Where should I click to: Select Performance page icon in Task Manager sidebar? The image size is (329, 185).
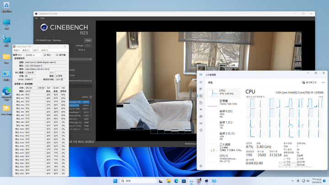[x=201, y=96]
